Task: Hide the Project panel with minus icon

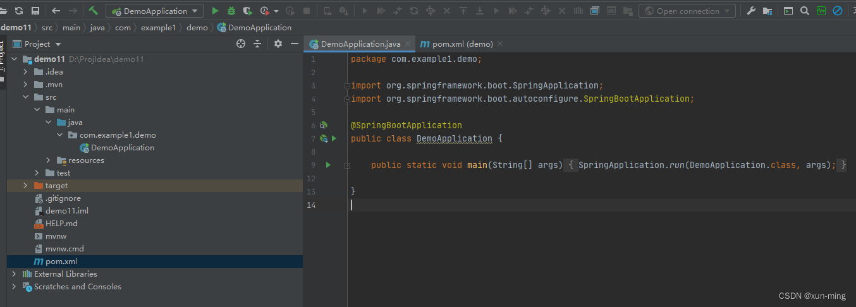Action: (294, 44)
